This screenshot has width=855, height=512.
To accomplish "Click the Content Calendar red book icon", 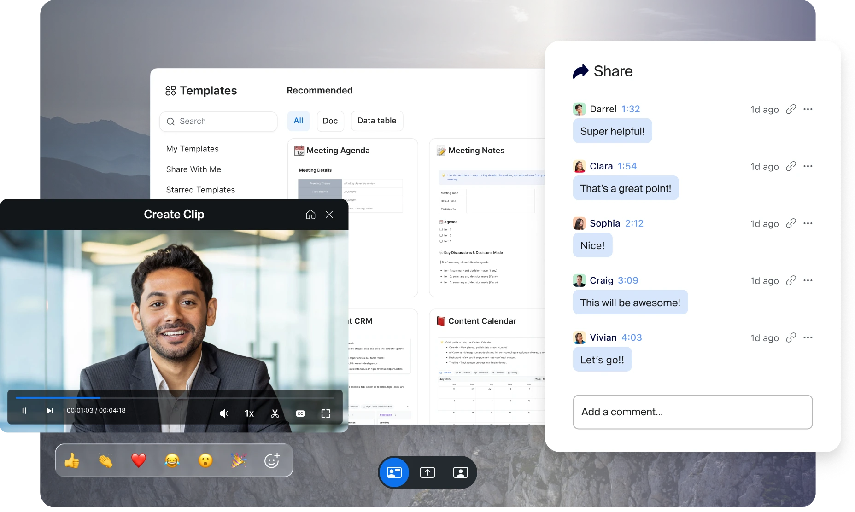I will click(441, 321).
